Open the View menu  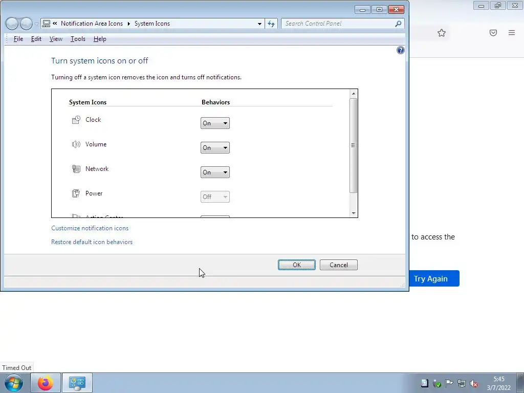56,39
